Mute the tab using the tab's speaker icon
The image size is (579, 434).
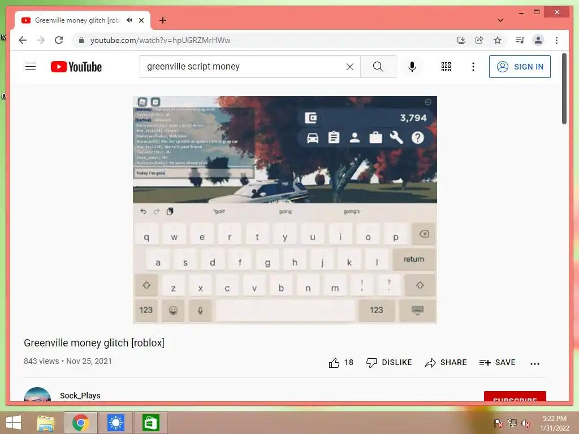click(129, 20)
